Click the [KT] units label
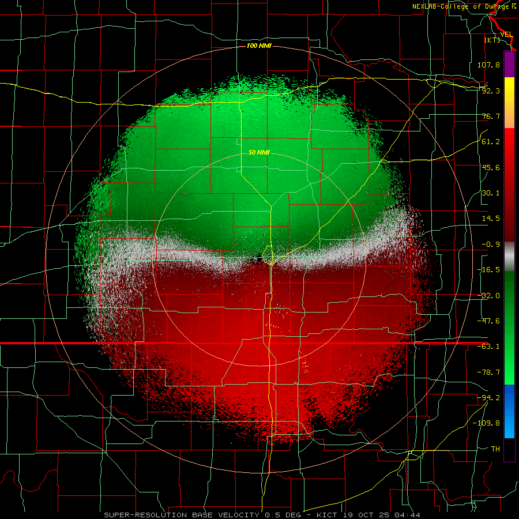The height and width of the screenshot is (519, 519). coord(492,40)
